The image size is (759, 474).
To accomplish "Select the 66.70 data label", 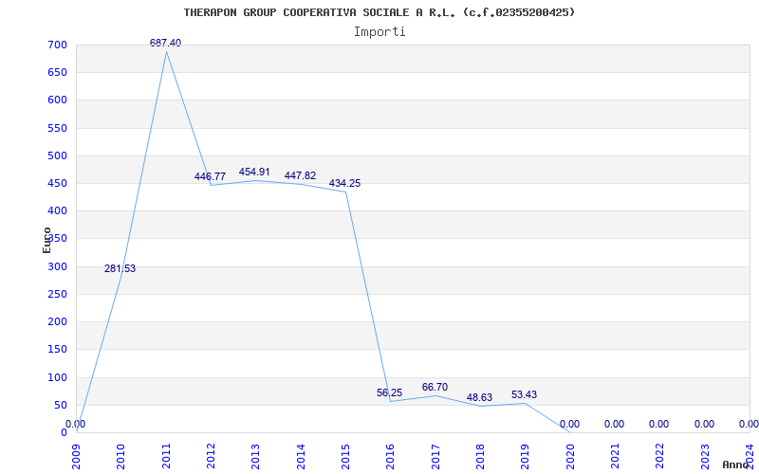I will tap(435, 387).
